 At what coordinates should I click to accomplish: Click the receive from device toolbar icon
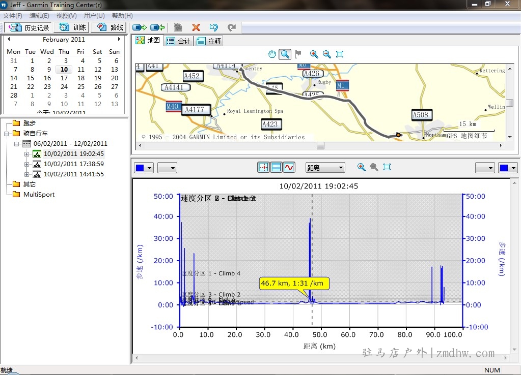[x=157, y=27]
